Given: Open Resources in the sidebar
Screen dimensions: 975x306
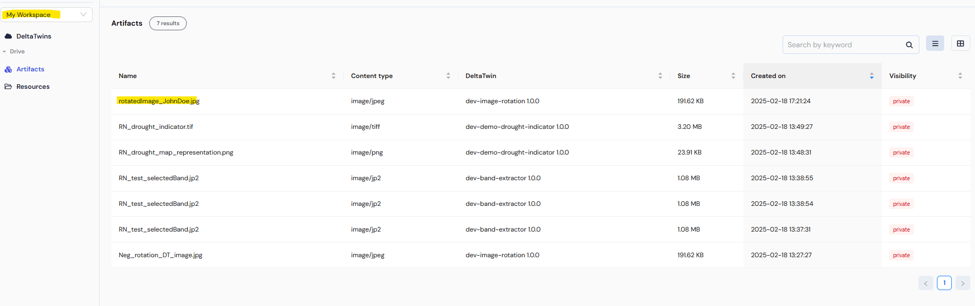Looking at the screenshot, I should [x=32, y=87].
